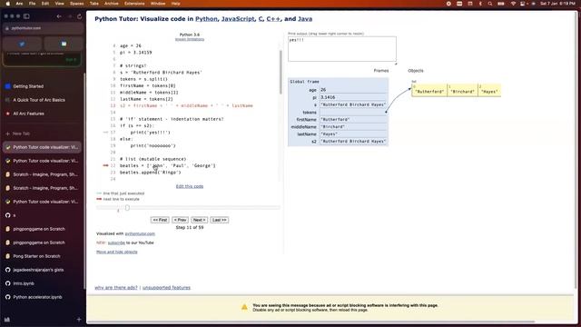This screenshot has height=327, width=581.
Task: Toggle the Arc sidebar icon
Action: click(x=26, y=16)
